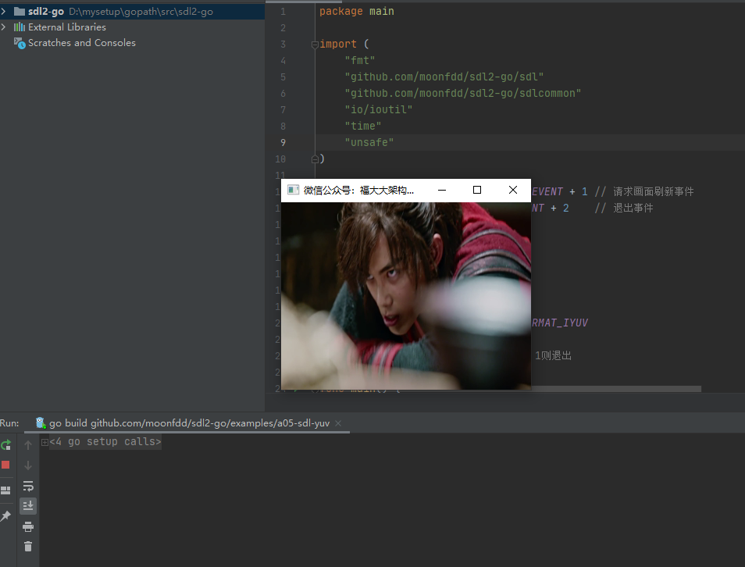745x567 pixels.
Task: Click the "unsafe" import line
Action: [x=369, y=143]
